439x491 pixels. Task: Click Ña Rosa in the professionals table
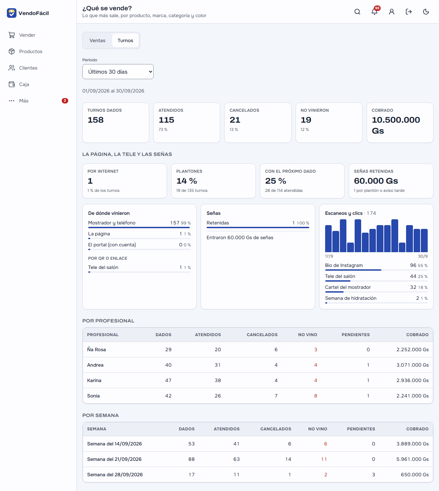96,349
